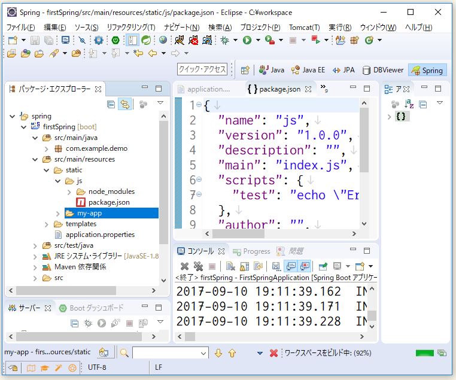Click the yellow up arrow previous-result icon

232,353
